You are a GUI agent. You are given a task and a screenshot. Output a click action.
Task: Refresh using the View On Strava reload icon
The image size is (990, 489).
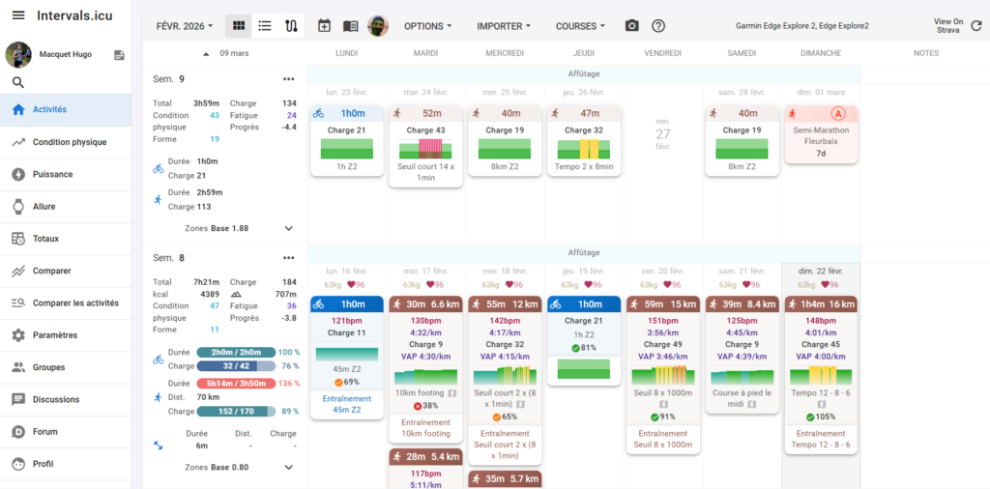click(975, 25)
